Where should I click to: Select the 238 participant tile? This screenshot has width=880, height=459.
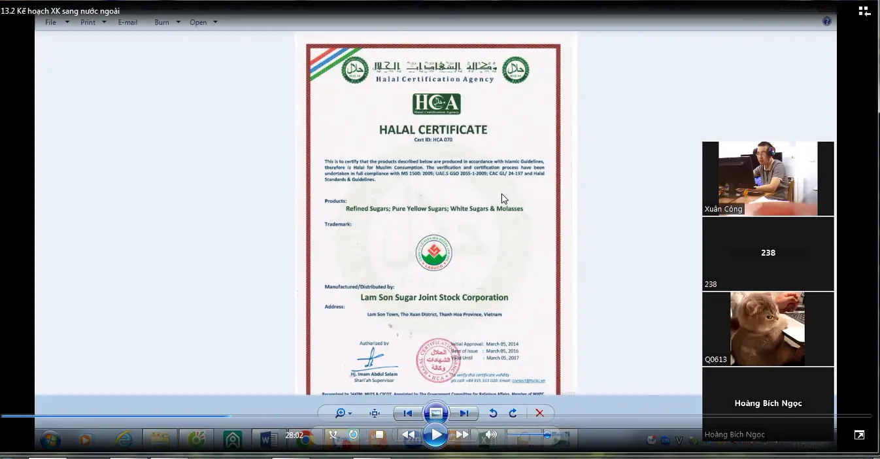768,254
